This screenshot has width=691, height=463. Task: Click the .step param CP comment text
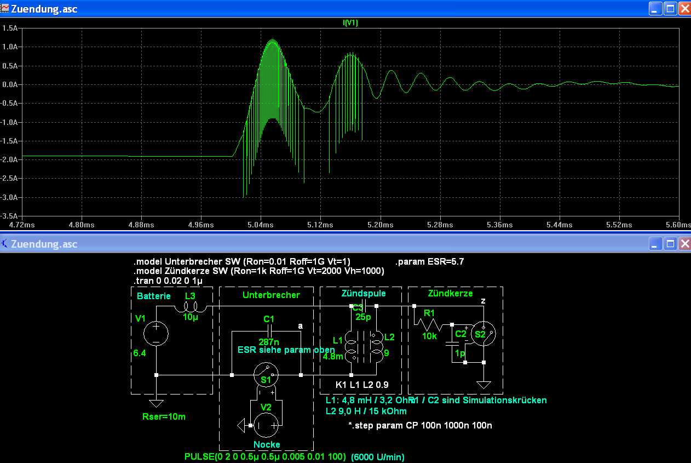420,425
